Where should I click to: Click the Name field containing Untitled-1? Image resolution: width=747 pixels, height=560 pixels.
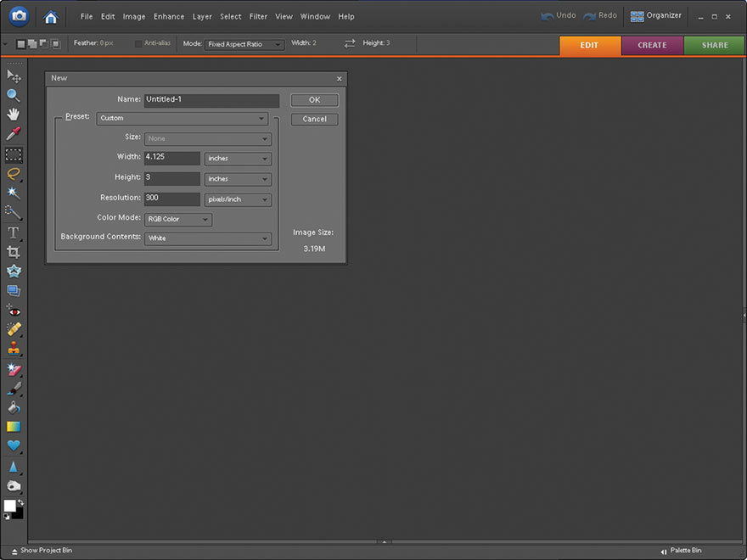pos(211,100)
